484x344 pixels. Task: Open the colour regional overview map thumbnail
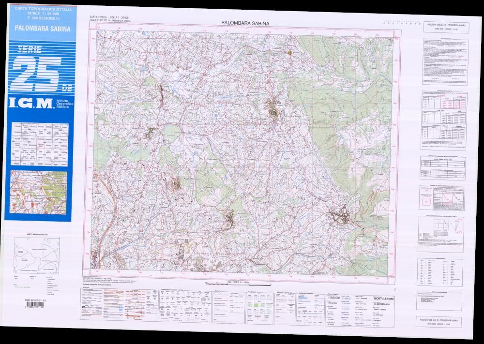click(x=39, y=193)
